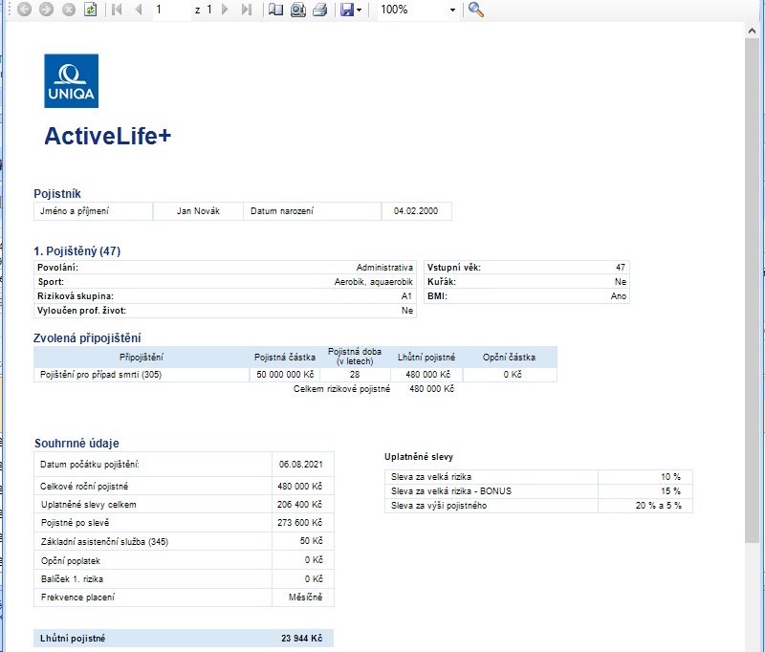
Task: Click the UNIQA logo
Action: [x=71, y=81]
